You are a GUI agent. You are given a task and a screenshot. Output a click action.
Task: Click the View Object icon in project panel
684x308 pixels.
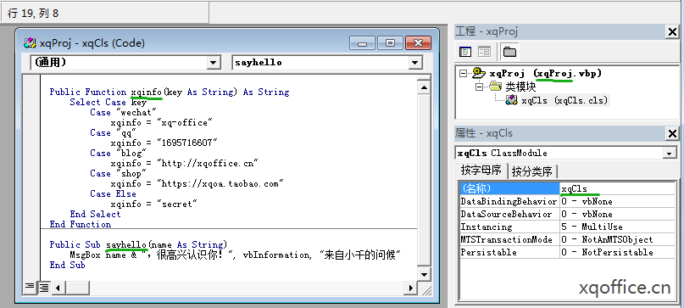[x=484, y=52]
